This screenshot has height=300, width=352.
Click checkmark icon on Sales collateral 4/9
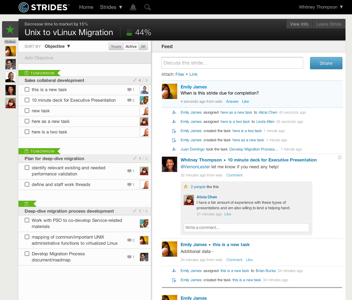135,80
